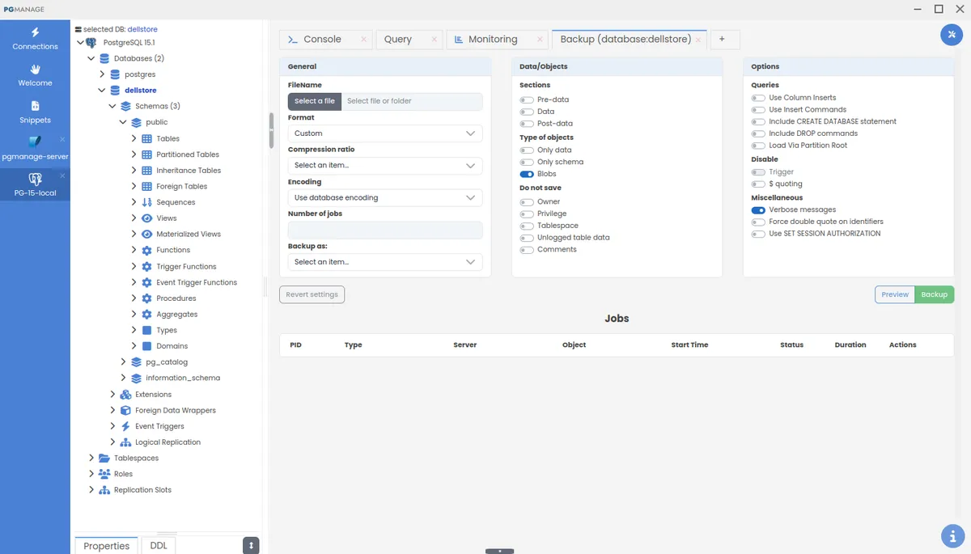Click the Materialized Views icon in tree
The height and width of the screenshot is (554, 971).
[x=146, y=234]
